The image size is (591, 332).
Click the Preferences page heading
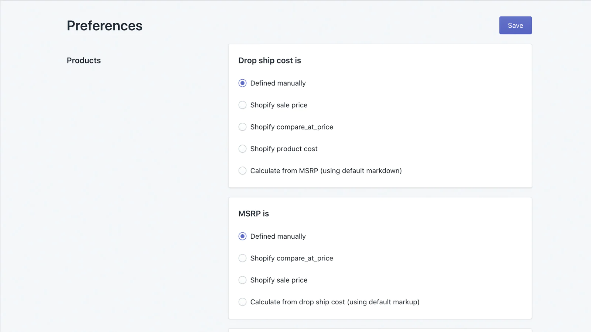tap(105, 26)
